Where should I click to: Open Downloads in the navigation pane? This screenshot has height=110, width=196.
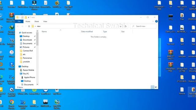(x=27, y=40)
